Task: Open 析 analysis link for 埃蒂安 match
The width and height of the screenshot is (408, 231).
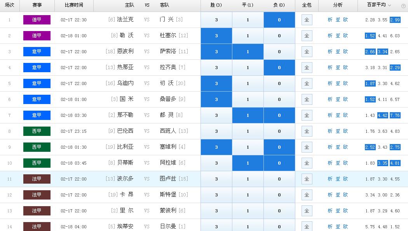Action: [330, 227]
